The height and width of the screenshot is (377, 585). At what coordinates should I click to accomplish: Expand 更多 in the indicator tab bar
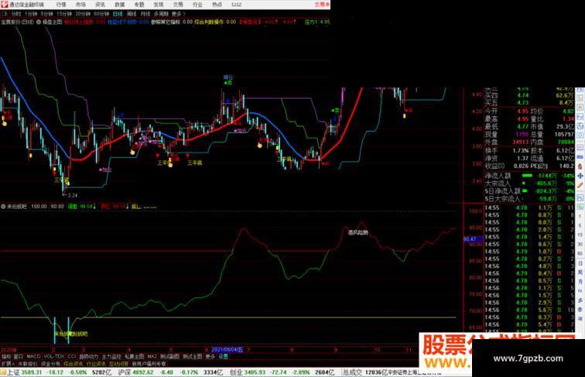coord(210,356)
